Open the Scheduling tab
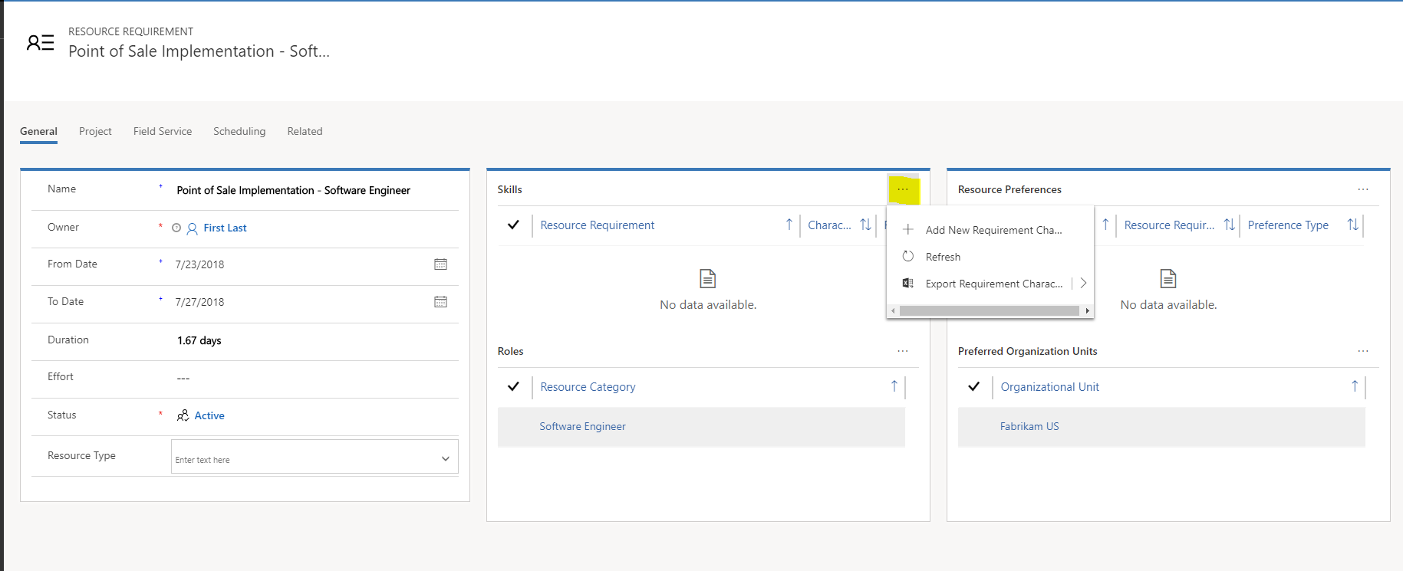 point(239,131)
